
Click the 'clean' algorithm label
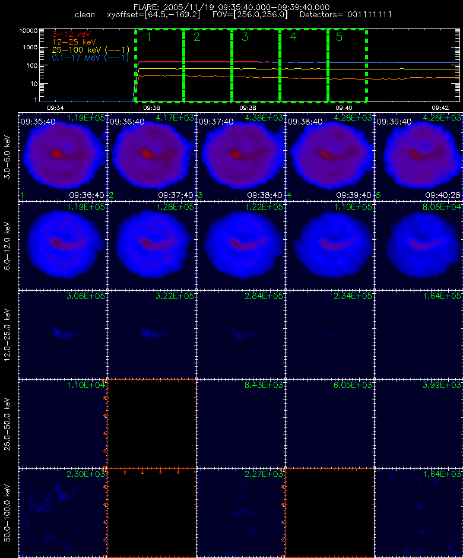[x=85, y=15]
